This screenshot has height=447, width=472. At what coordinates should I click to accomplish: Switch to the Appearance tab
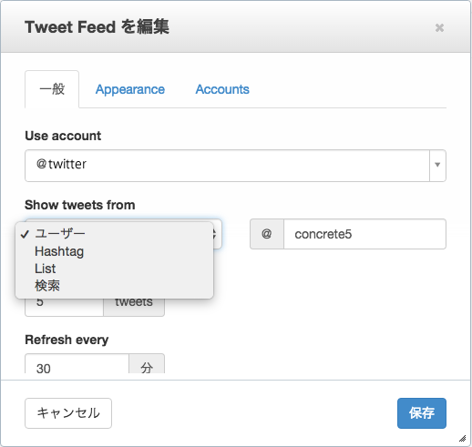(130, 89)
